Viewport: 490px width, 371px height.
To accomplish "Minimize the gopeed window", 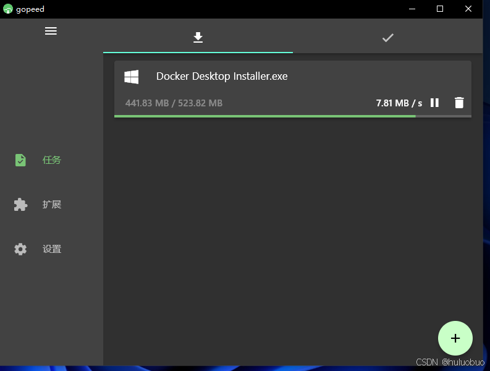I will 412,9.
